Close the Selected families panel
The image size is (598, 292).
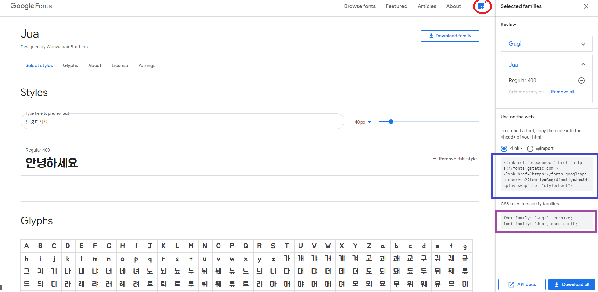[586, 6]
